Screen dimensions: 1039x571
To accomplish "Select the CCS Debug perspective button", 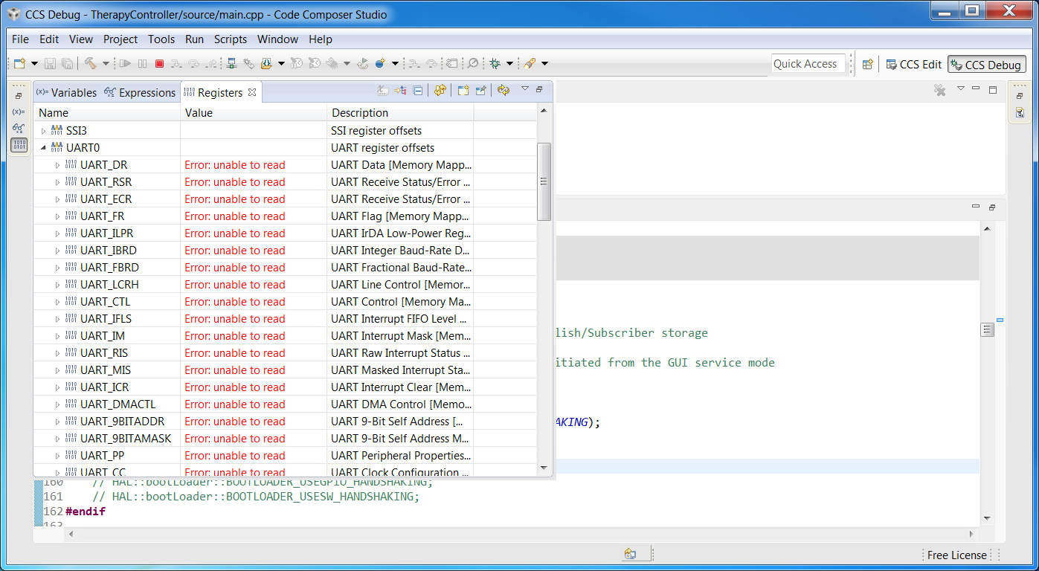I will [x=986, y=65].
